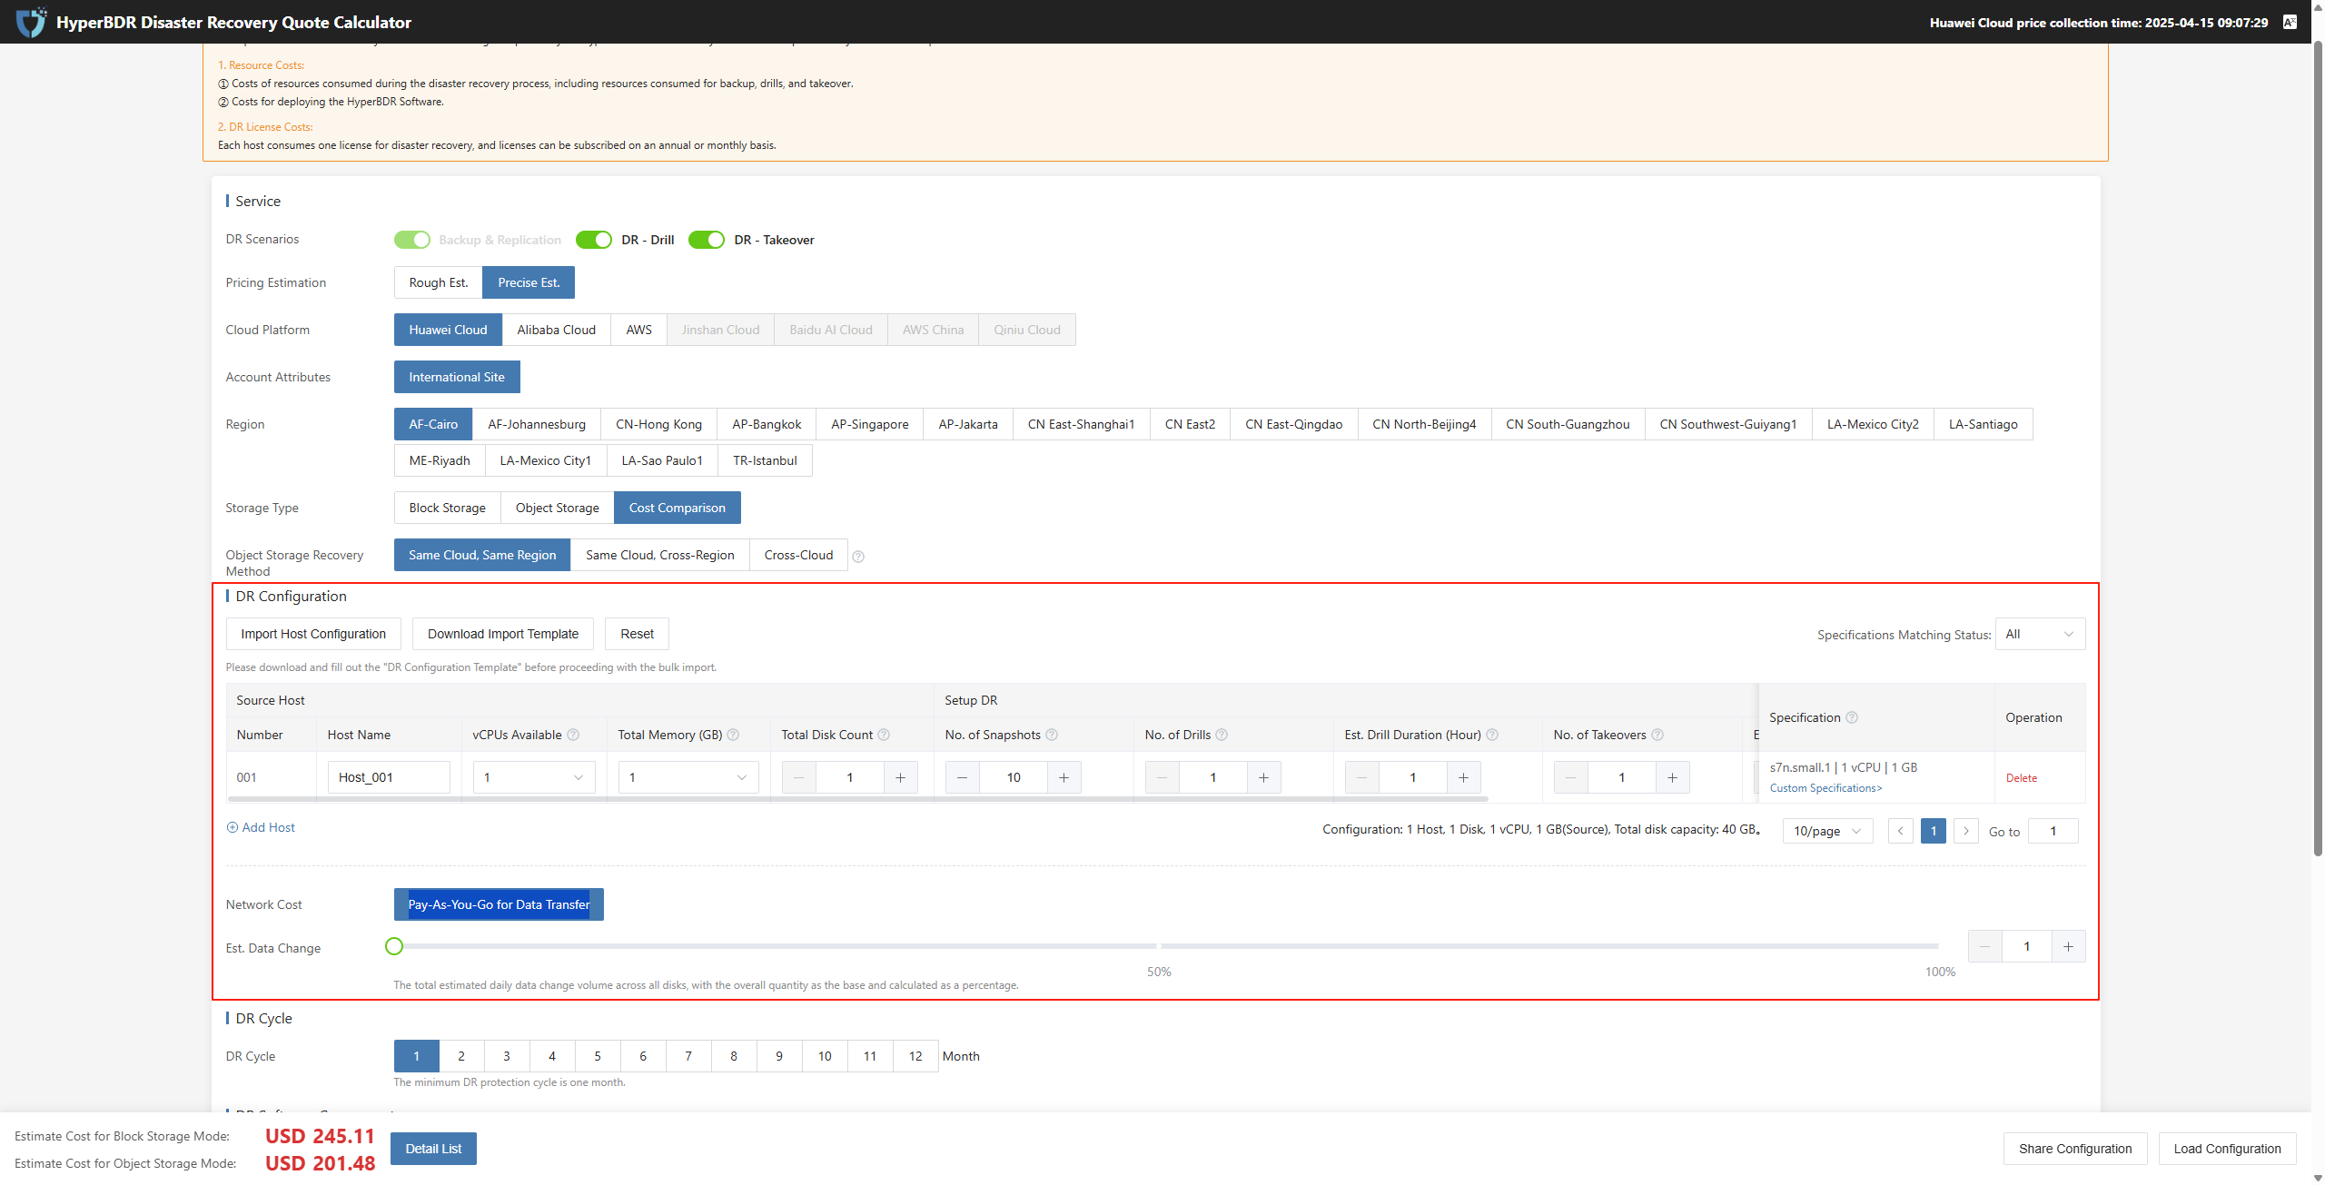
Task: Select Block Storage type
Action: click(x=448, y=508)
